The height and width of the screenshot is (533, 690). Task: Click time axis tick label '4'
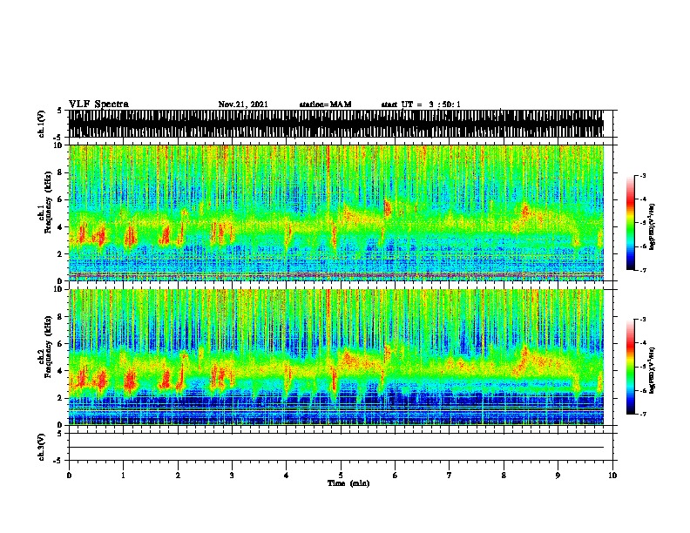point(287,476)
